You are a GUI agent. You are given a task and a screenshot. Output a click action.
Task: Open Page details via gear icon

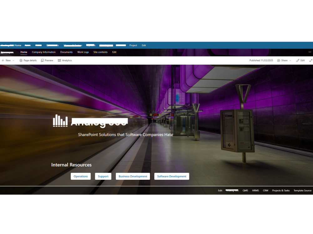(28, 60)
